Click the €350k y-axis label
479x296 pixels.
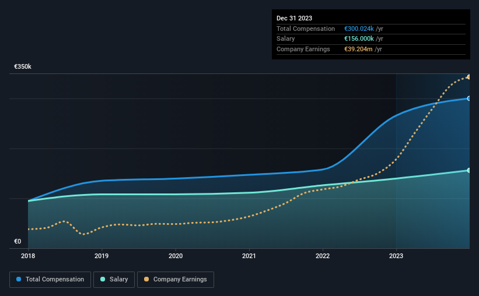coord(23,66)
